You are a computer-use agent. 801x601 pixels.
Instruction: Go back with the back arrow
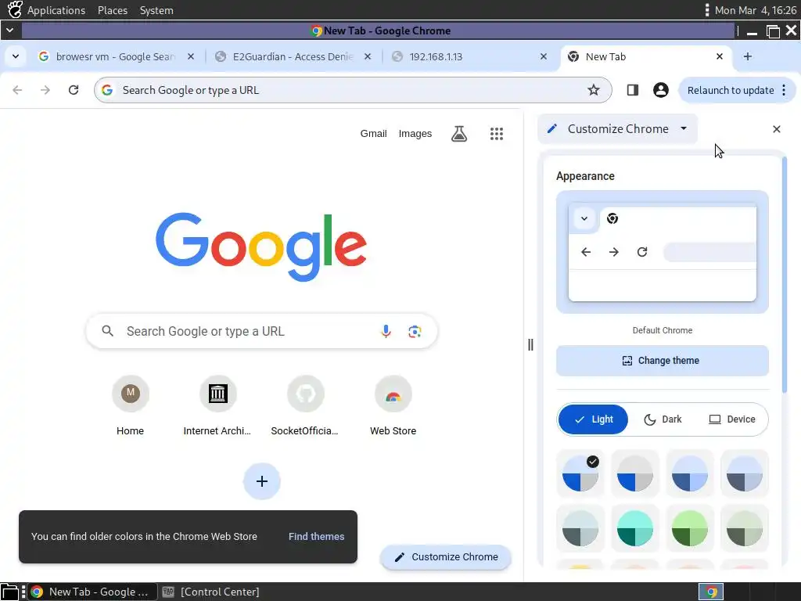[x=17, y=90]
